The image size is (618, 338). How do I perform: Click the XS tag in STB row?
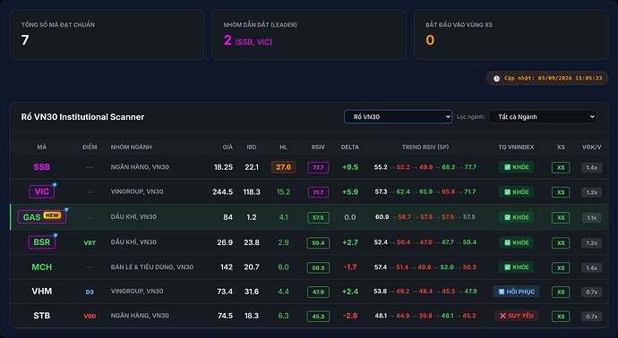[x=561, y=317]
